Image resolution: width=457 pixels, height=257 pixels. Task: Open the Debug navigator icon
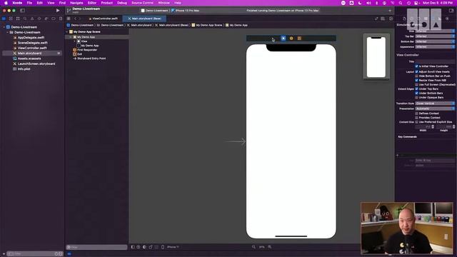click(x=46, y=19)
